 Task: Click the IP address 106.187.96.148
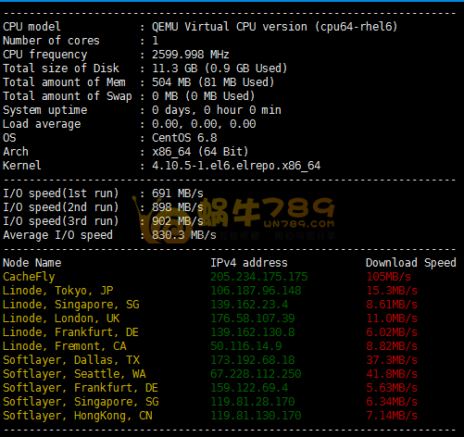(x=256, y=291)
